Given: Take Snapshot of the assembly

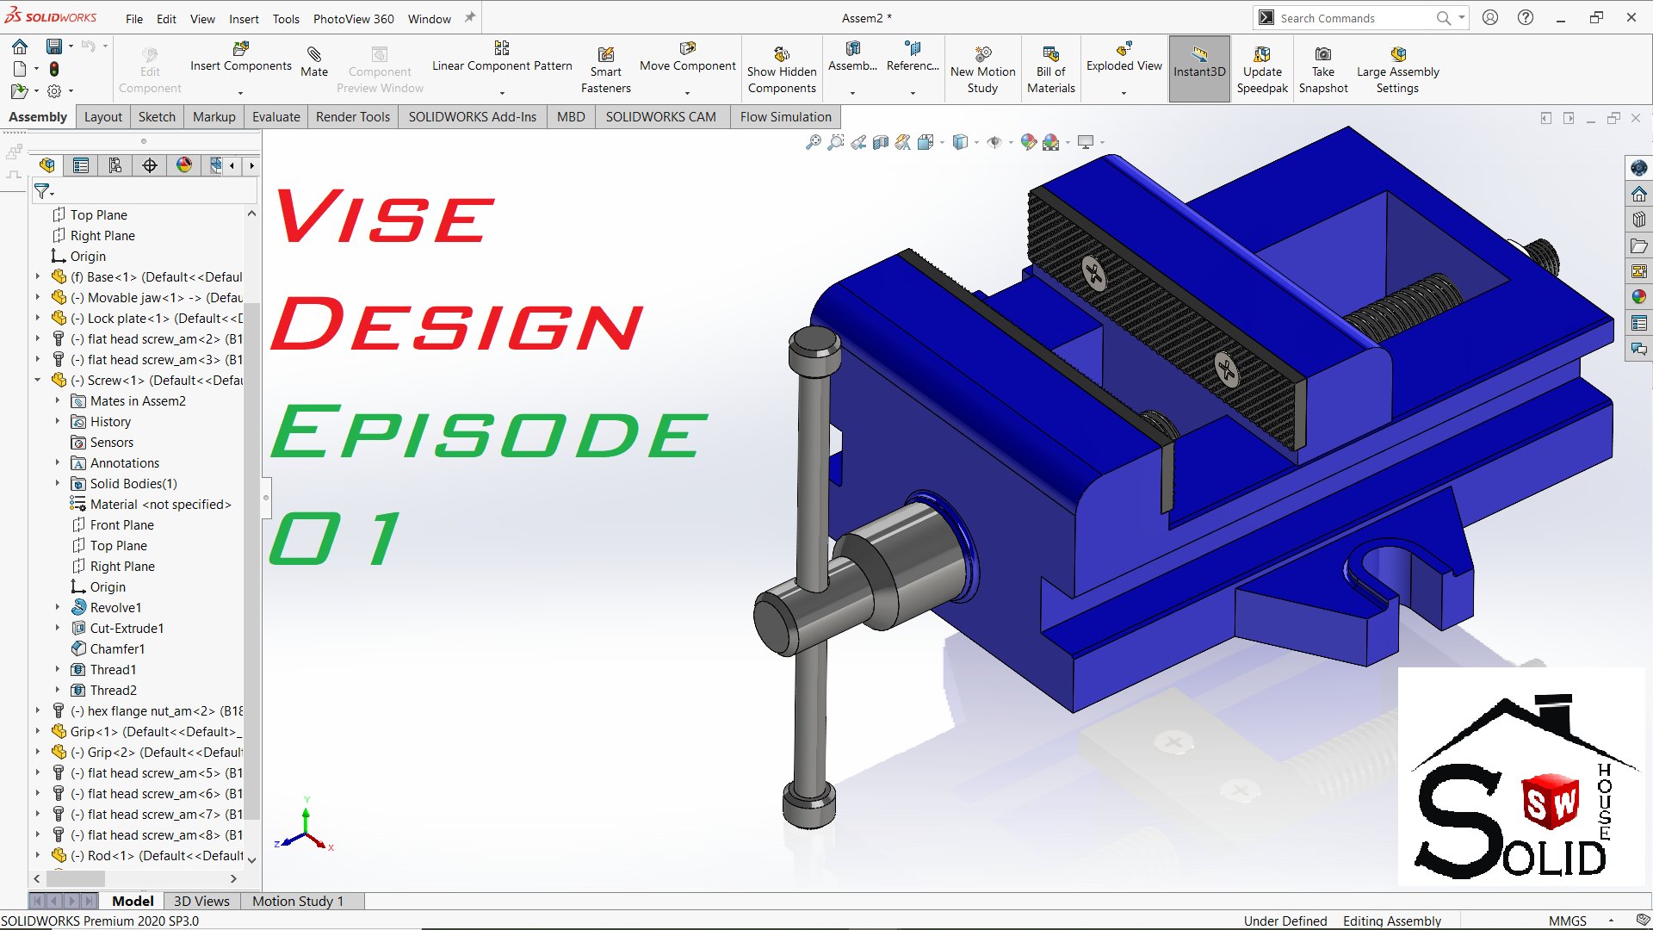Looking at the screenshot, I should (x=1323, y=70).
